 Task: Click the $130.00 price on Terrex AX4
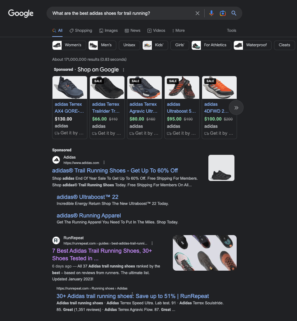(x=63, y=119)
